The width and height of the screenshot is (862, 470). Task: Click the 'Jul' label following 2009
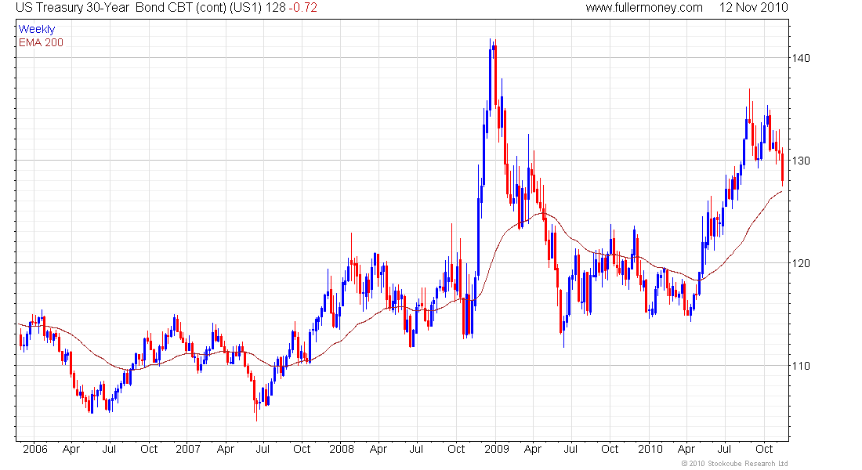pos(570,449)
